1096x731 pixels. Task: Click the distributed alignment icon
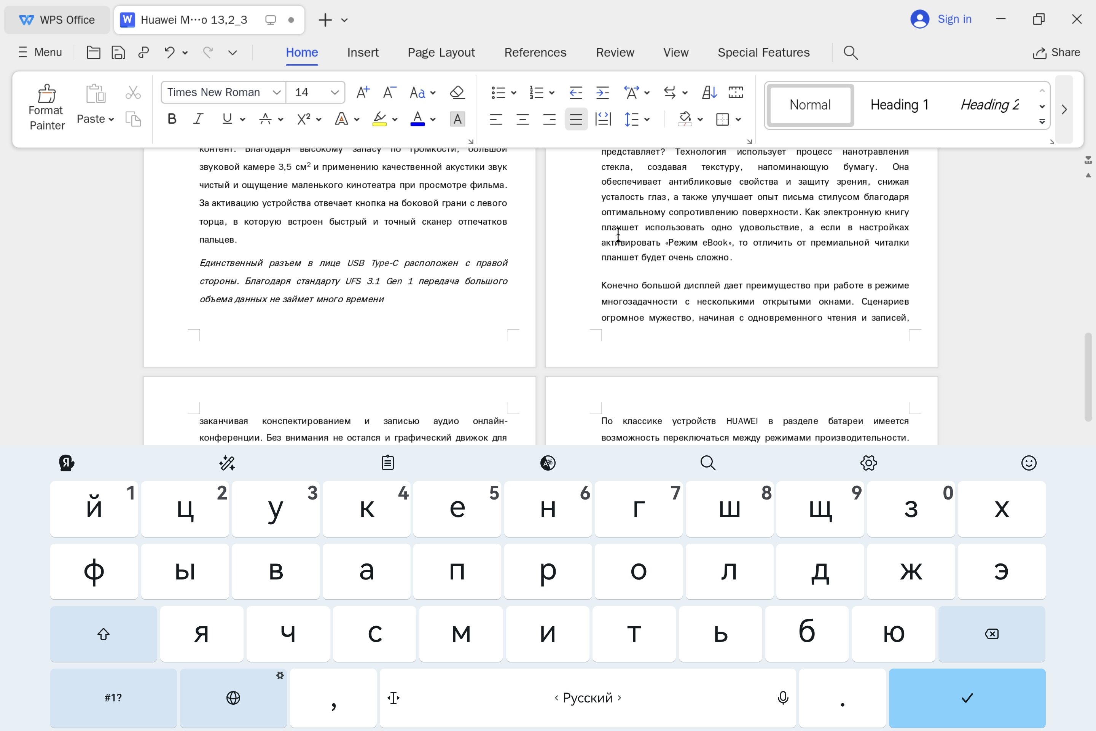pyautogui.click(x=603, y=119)
